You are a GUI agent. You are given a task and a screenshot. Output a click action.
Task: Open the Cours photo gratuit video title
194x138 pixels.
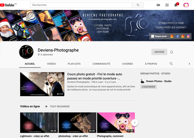pos(95,76)
